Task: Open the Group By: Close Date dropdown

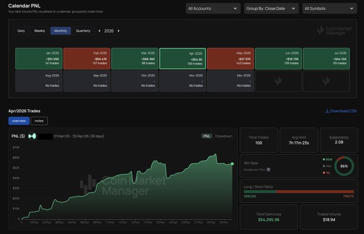Action: [x=271, y=9]
